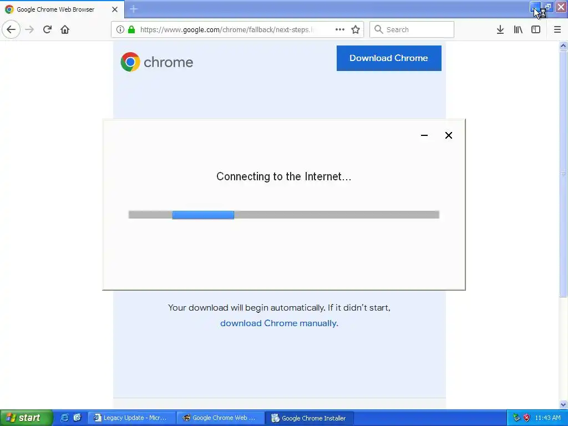The width and height of the screenshot is (568, 426).
Task: Show site information via the info icon
Action: pos(120,29)
